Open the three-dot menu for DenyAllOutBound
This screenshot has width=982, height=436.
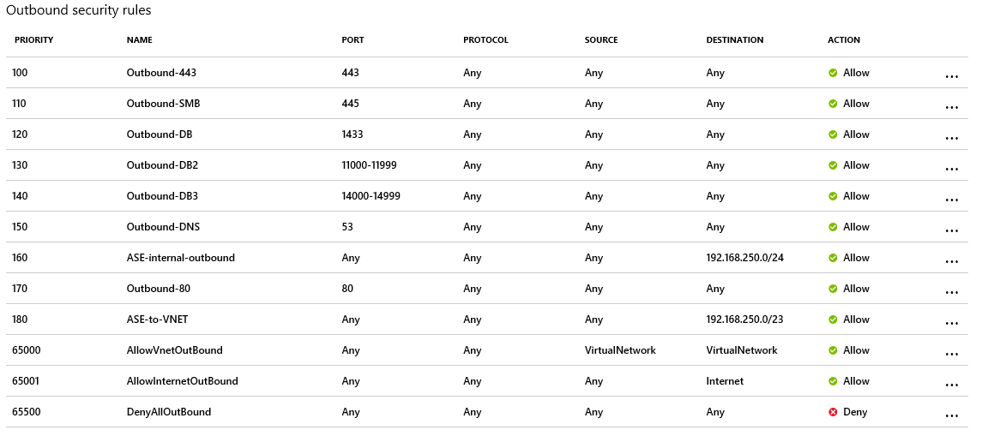[x=951, y=415]
